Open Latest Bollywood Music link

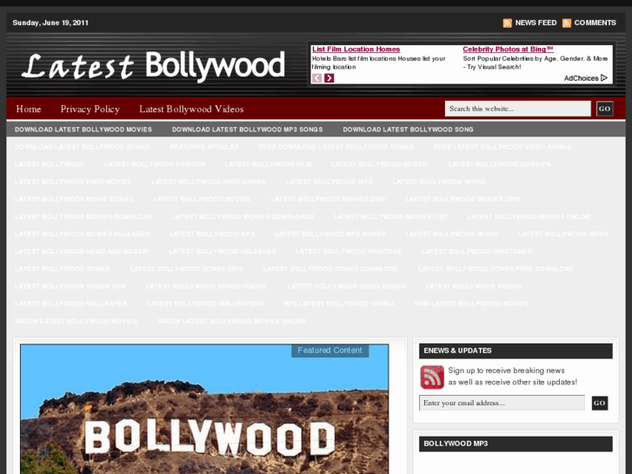[452, 234]
